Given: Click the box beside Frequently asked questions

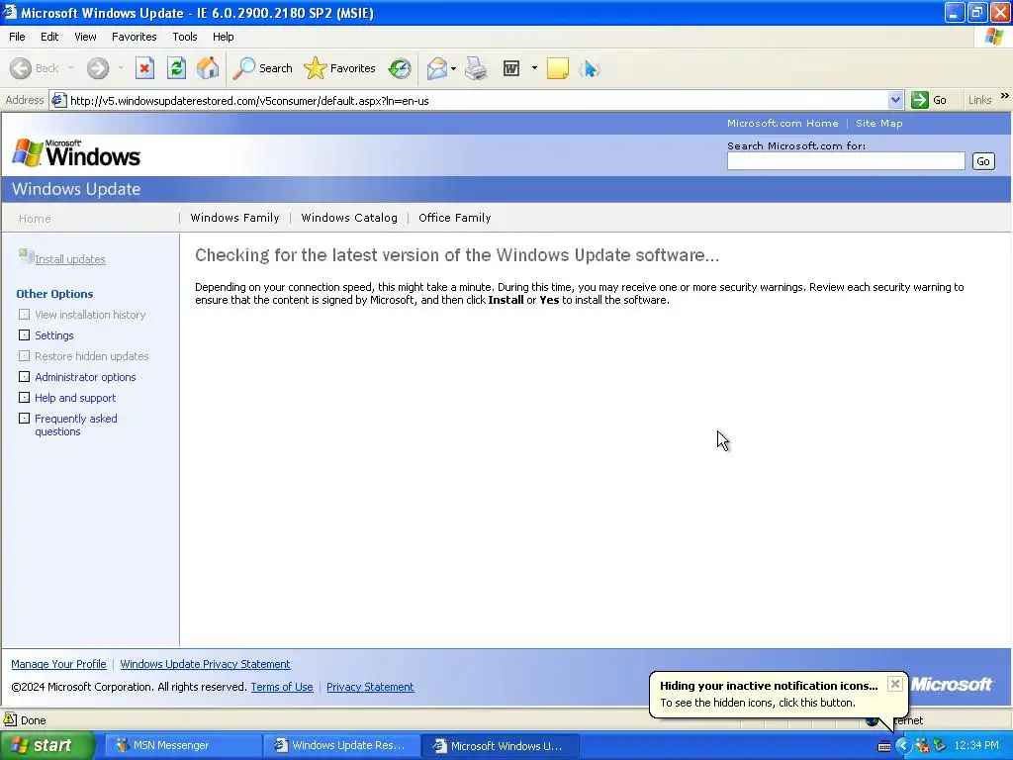Looking at the screenshot, I should [x=24, y=419].
